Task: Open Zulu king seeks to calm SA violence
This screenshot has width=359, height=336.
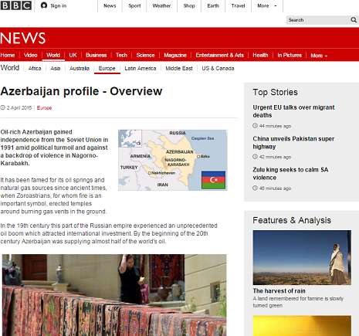Action: pyautogui.click(x=290, y=174)
